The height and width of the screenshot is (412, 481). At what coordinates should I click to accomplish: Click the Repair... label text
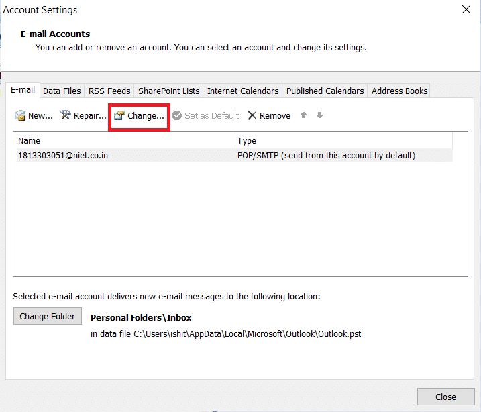coord(90,116)
